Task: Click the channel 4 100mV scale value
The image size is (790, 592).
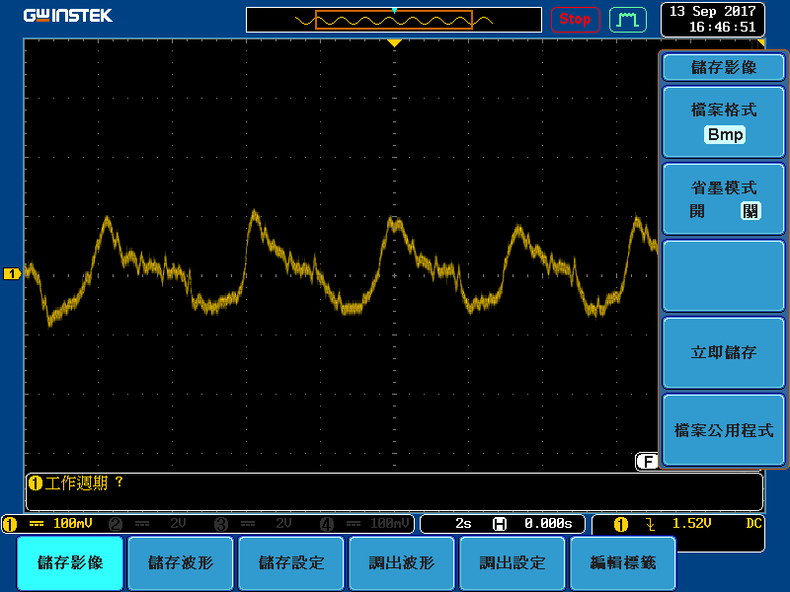Action: click(x=390, y=524)
